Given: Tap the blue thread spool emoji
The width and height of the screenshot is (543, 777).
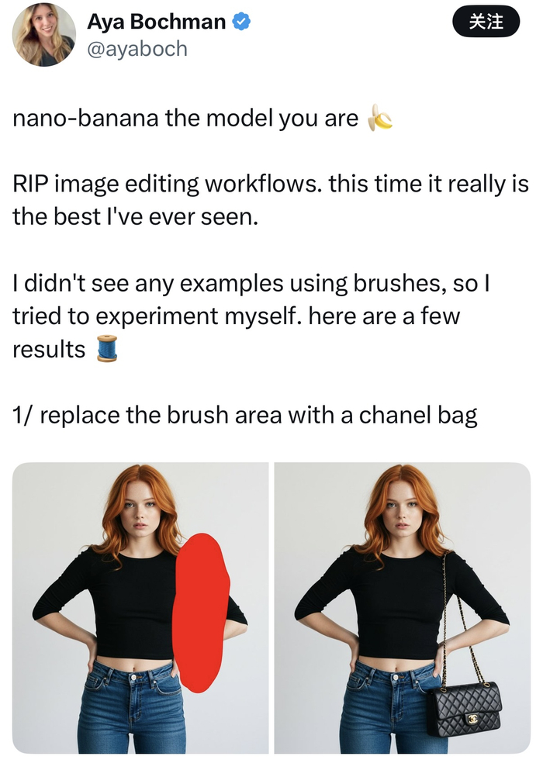Looking at the screenshot, I should pyautogui.click(x=106, y=348).
